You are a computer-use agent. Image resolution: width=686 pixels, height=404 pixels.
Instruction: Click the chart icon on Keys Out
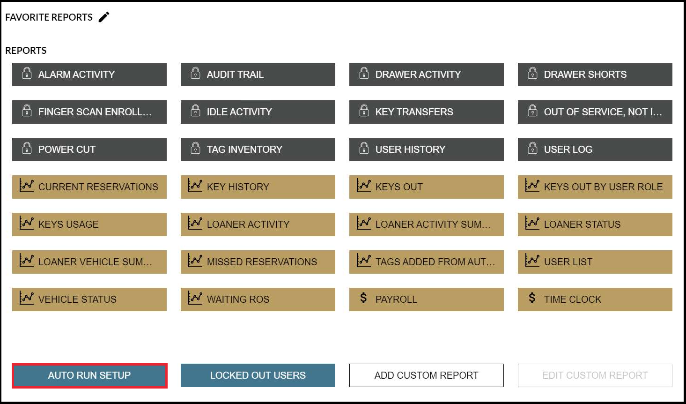click(x=364, y=185)
